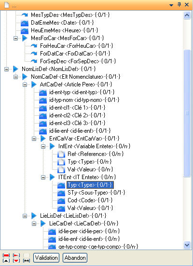Click the pin icon in the title bar
Image resolution: width=193 pixels, height=266 pixels.
pyautogui.click(x=179, y=4)
